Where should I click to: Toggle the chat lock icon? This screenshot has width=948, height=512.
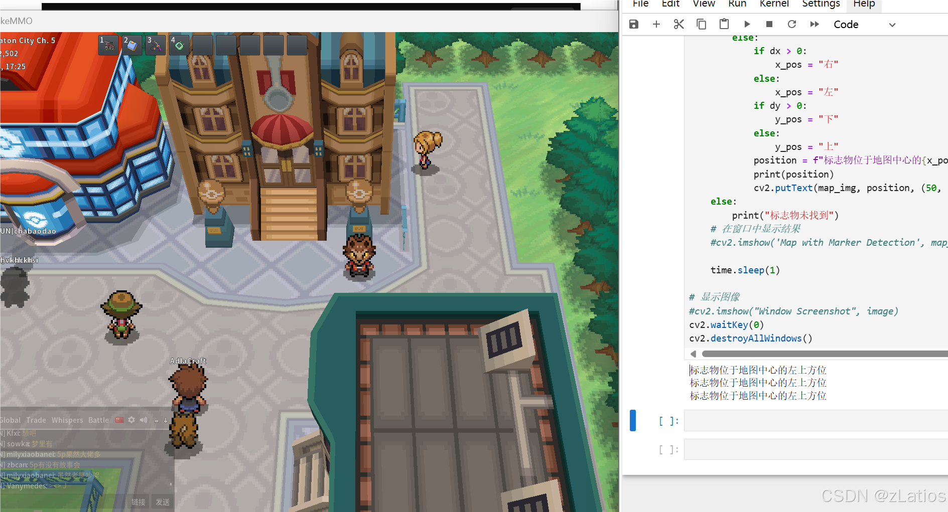click(157, 420)
